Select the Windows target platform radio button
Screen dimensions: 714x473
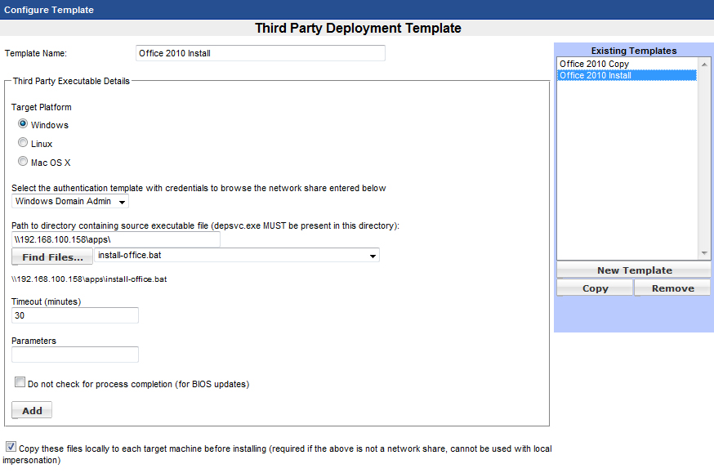tap(23, 124)
